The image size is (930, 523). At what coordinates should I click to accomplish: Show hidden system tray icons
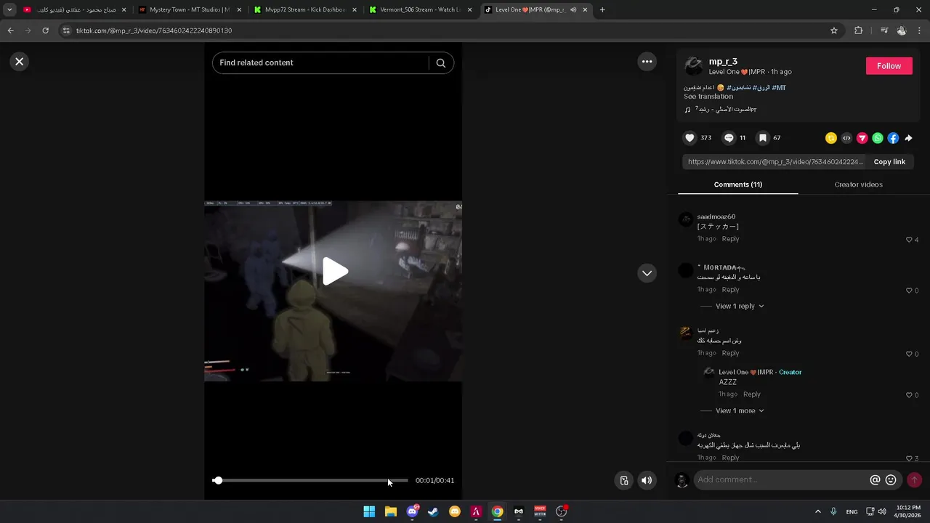coord(818,511)
